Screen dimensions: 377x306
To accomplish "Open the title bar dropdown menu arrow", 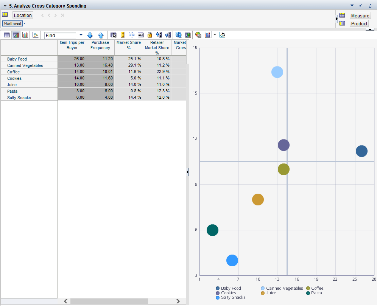I will coord(352,5).
